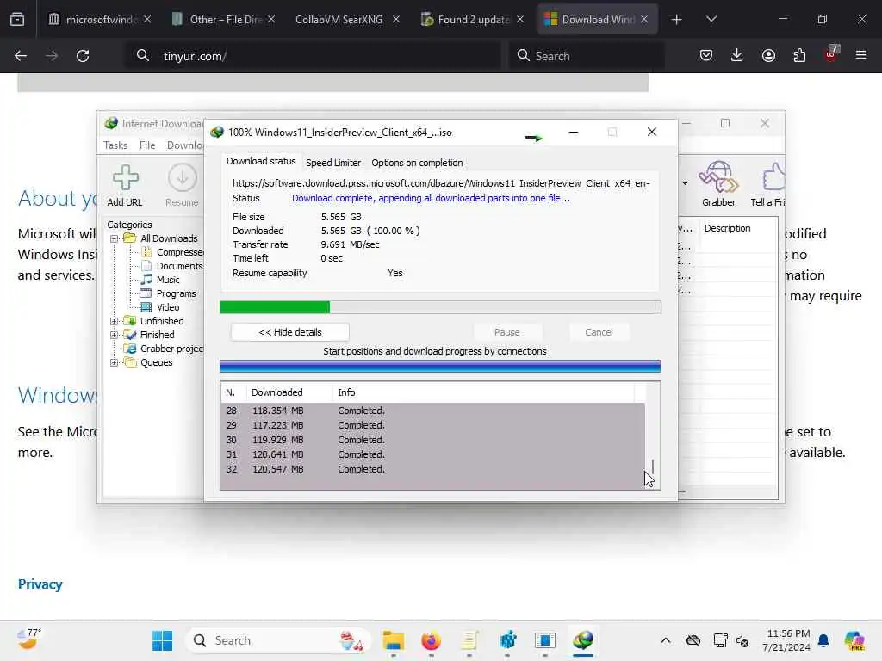Open Options on completion tab
The image size is (882, 661).
coord(417,163)
